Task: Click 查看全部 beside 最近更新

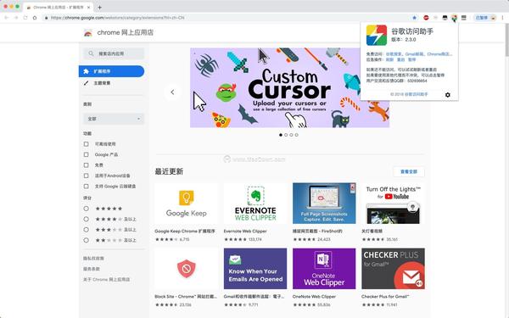Action: click(x=409, y=171)
